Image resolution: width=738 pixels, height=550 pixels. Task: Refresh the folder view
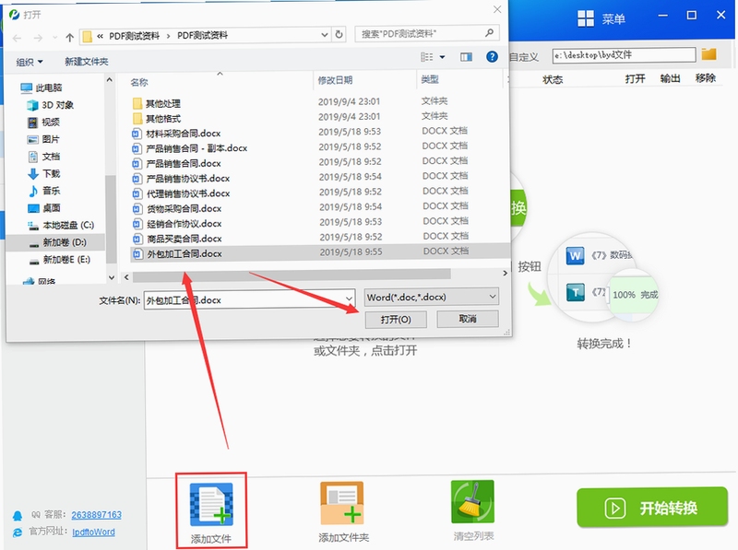[339, 34]
